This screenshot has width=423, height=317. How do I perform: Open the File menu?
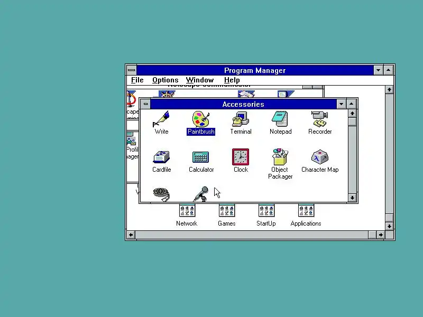coord(137,80)
